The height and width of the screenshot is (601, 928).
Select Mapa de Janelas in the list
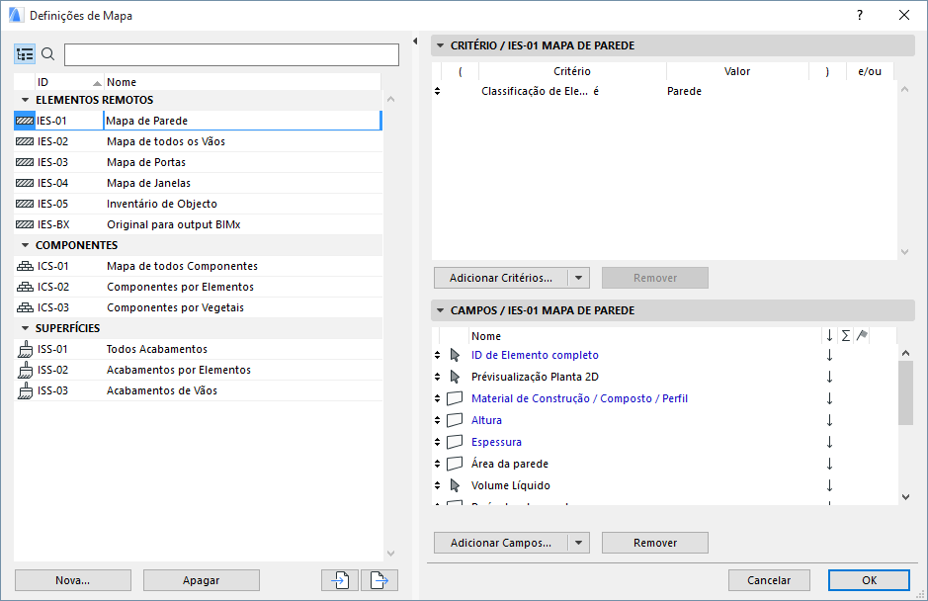coord(148,183)
